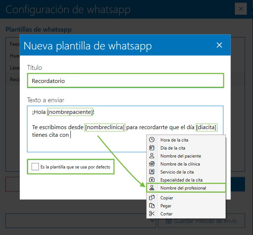Click the [nombrepaciente] tag in message text
The height and width of the screenshot is (235, 253).
(70, 112)
